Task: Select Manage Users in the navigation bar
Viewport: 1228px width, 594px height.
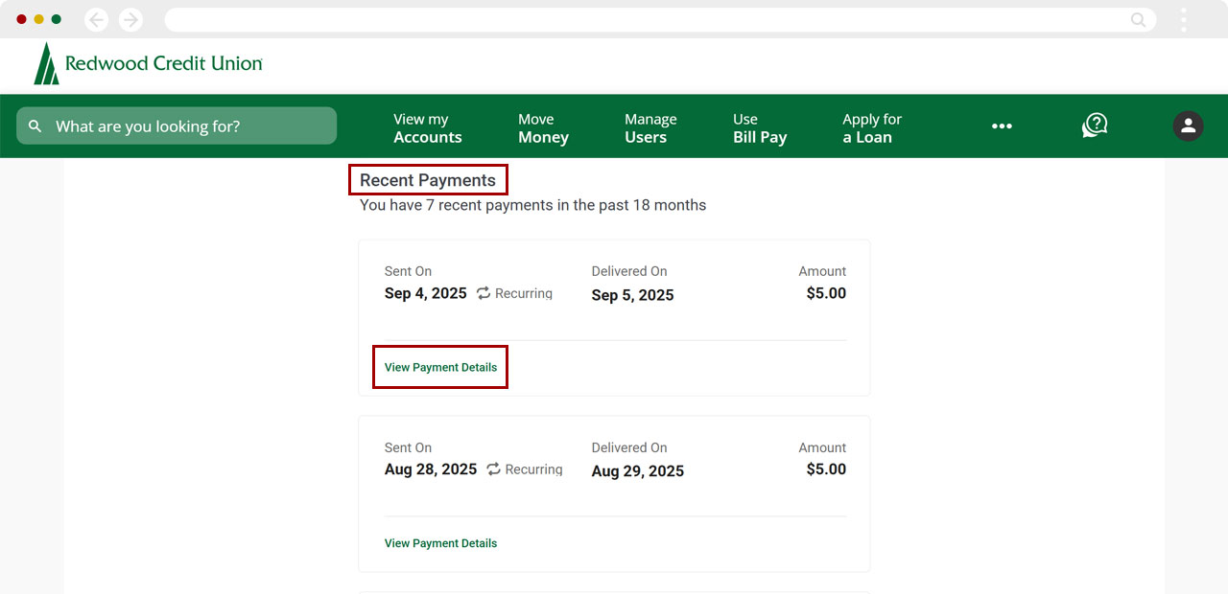Action: (650, 128)
